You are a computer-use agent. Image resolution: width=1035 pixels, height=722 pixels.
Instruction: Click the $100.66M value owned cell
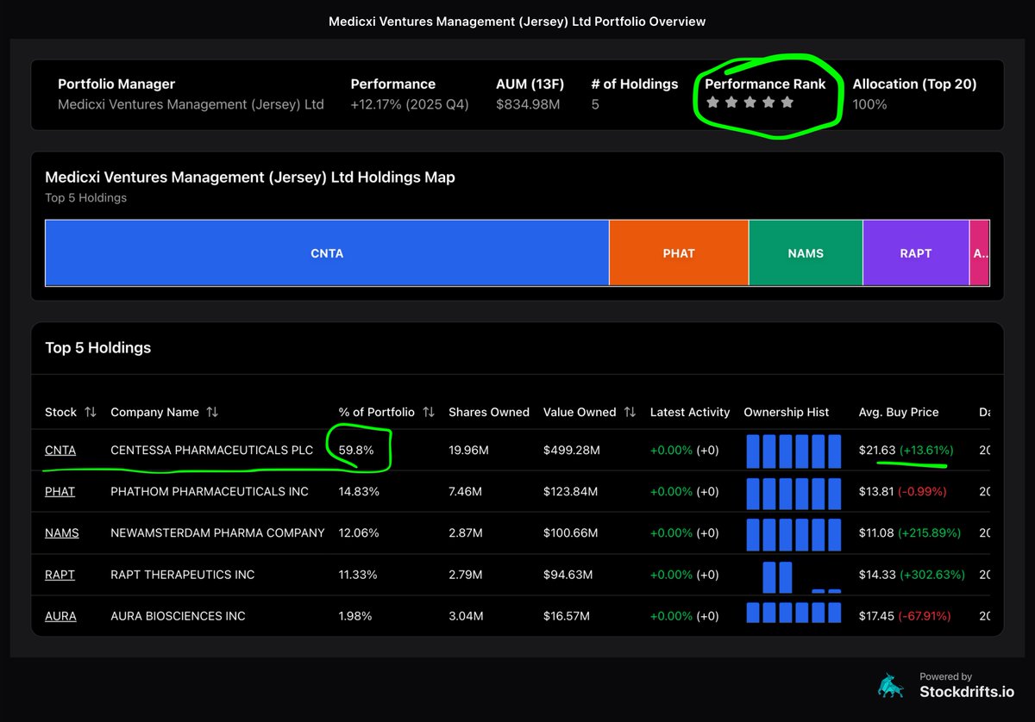tap(571, 532)
